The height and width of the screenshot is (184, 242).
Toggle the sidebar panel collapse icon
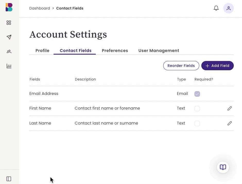coord(9,179)
